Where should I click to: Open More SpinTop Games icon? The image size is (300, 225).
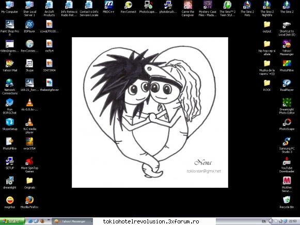(29, 165)
